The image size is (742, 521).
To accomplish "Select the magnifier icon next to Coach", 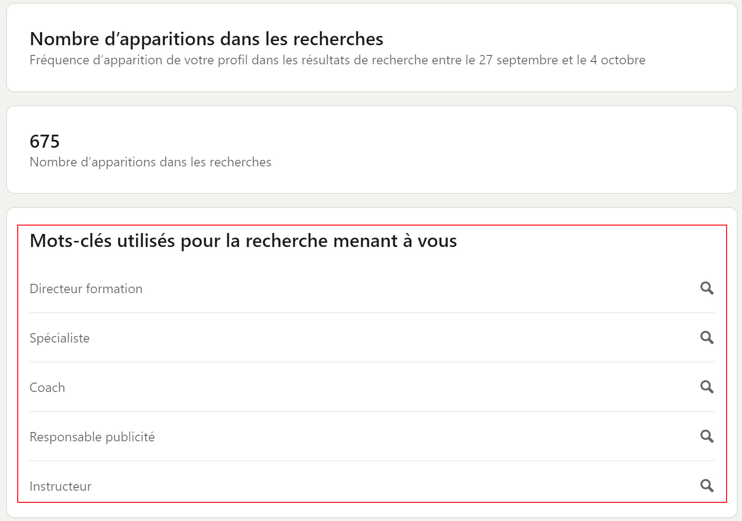I will [707, 387].
